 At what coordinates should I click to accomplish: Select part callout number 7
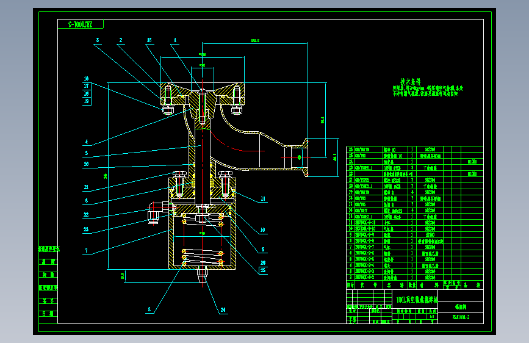(x=87, y=250)
